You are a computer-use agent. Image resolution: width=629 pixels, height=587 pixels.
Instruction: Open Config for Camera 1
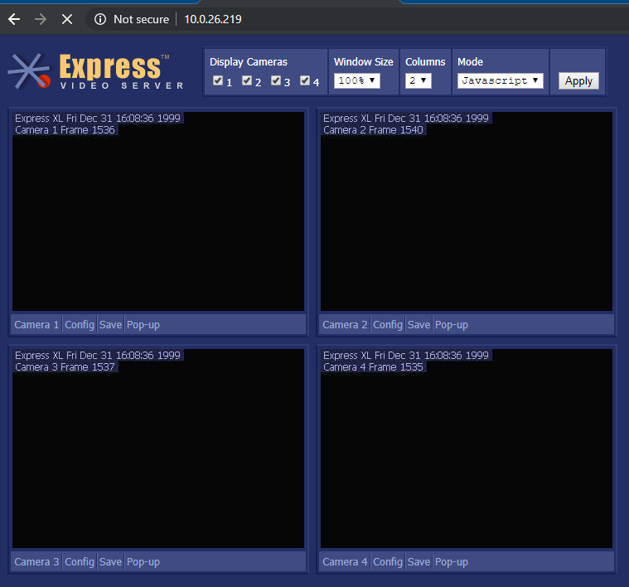[80, 325]
